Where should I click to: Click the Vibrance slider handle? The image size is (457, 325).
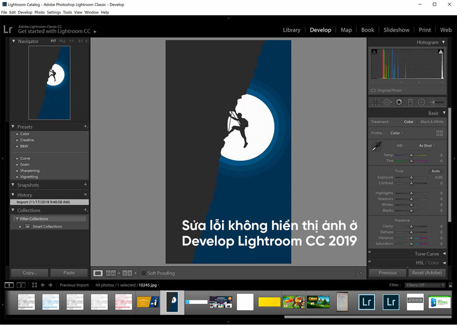point(411,238)
